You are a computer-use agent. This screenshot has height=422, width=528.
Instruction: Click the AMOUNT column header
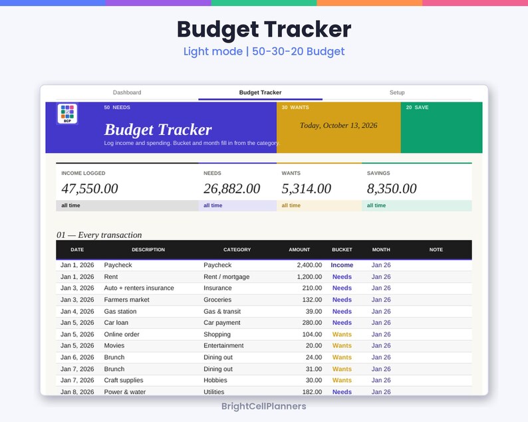coord(299,250)
